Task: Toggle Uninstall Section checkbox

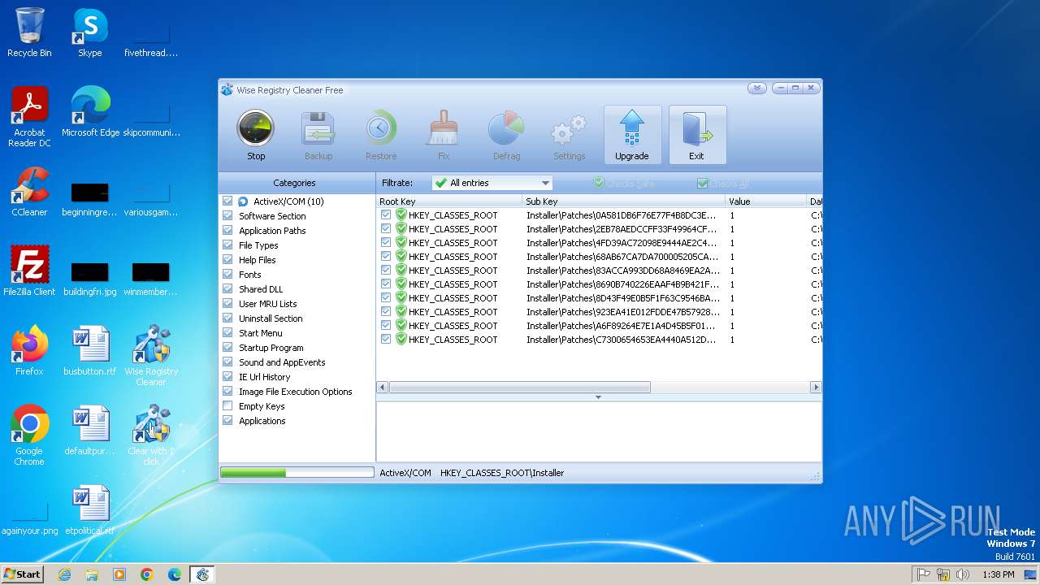Action: 227,318
